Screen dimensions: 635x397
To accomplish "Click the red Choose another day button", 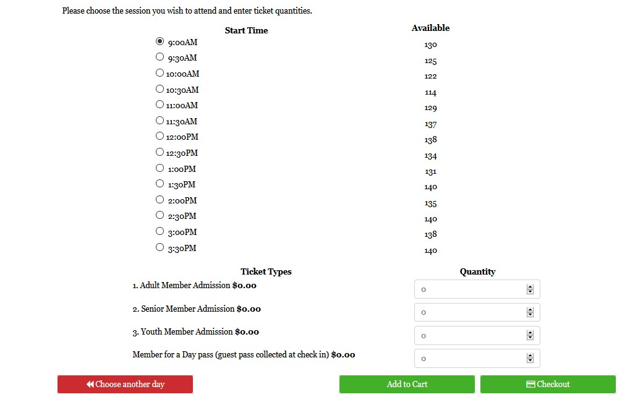I will [x=125, y=384].
